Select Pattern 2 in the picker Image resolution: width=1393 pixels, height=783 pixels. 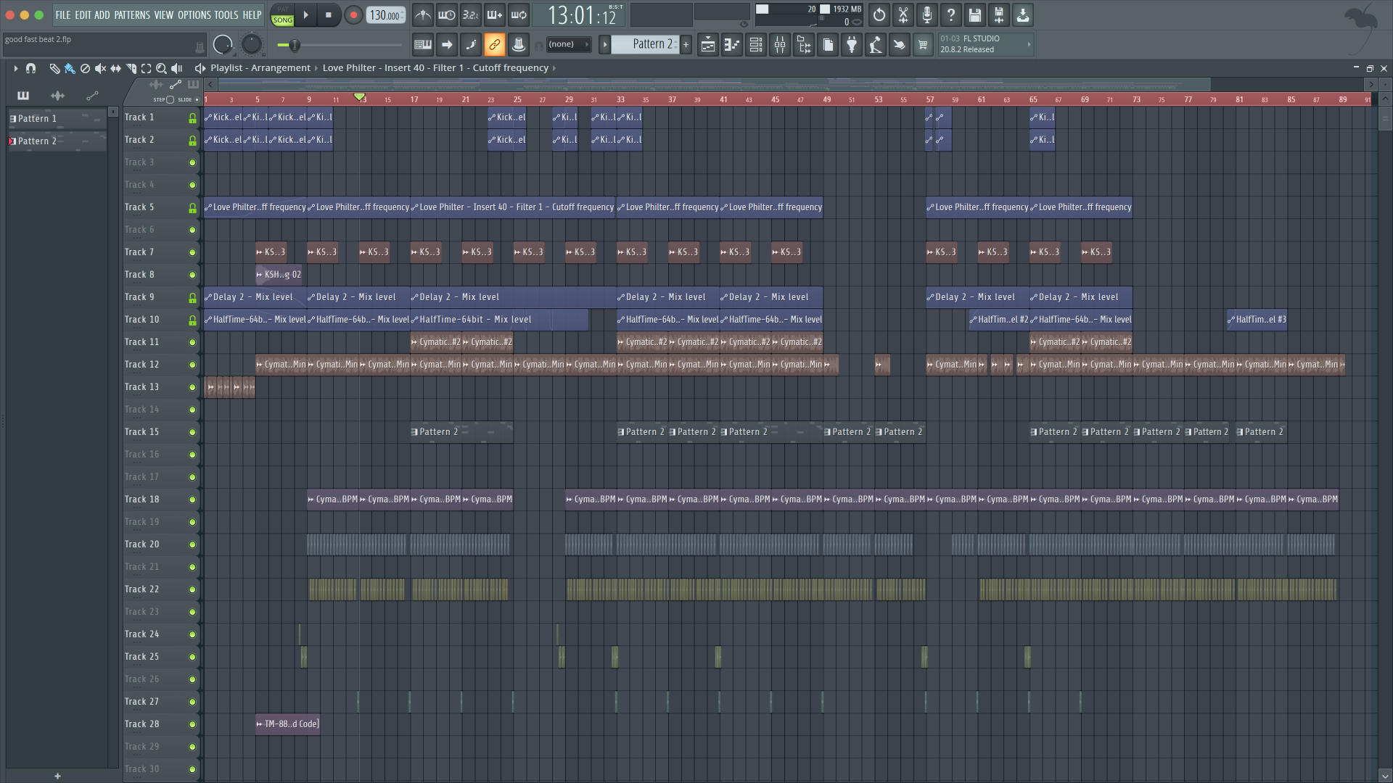57,141
